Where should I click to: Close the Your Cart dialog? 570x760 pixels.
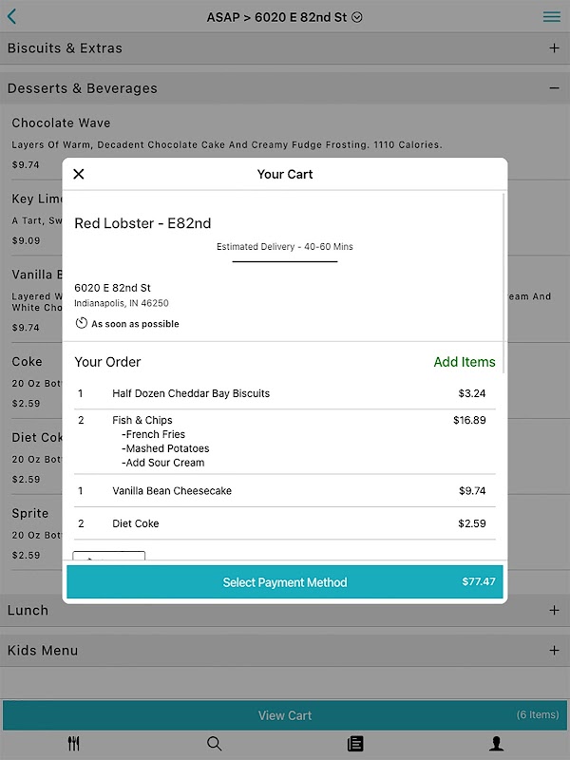pyautogui.click(x=79, y=174)
